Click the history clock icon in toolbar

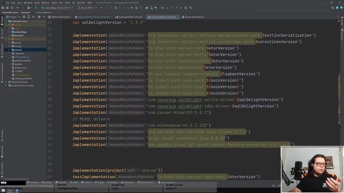pos(185,8)
